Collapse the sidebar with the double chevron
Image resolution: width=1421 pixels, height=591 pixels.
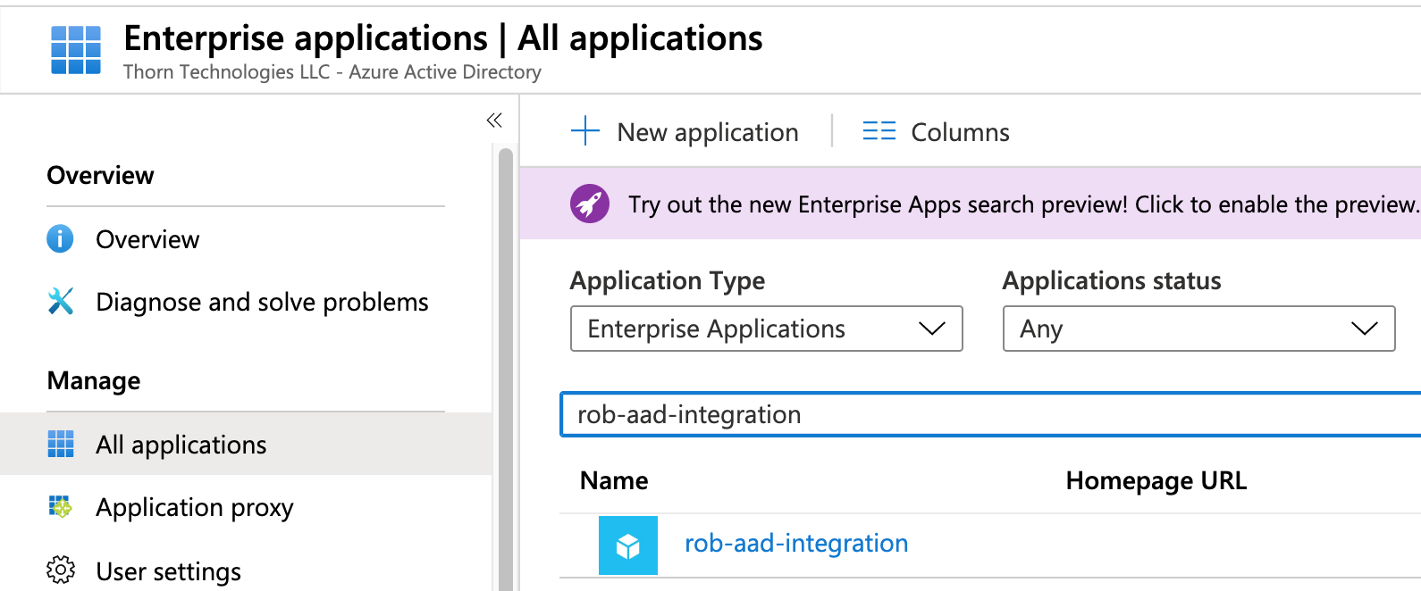(x=494, y=120)
